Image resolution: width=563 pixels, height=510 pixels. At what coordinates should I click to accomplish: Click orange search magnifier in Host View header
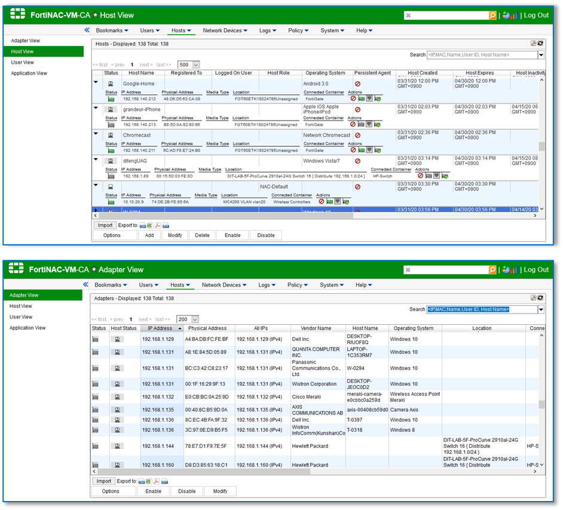click(492, 16)
